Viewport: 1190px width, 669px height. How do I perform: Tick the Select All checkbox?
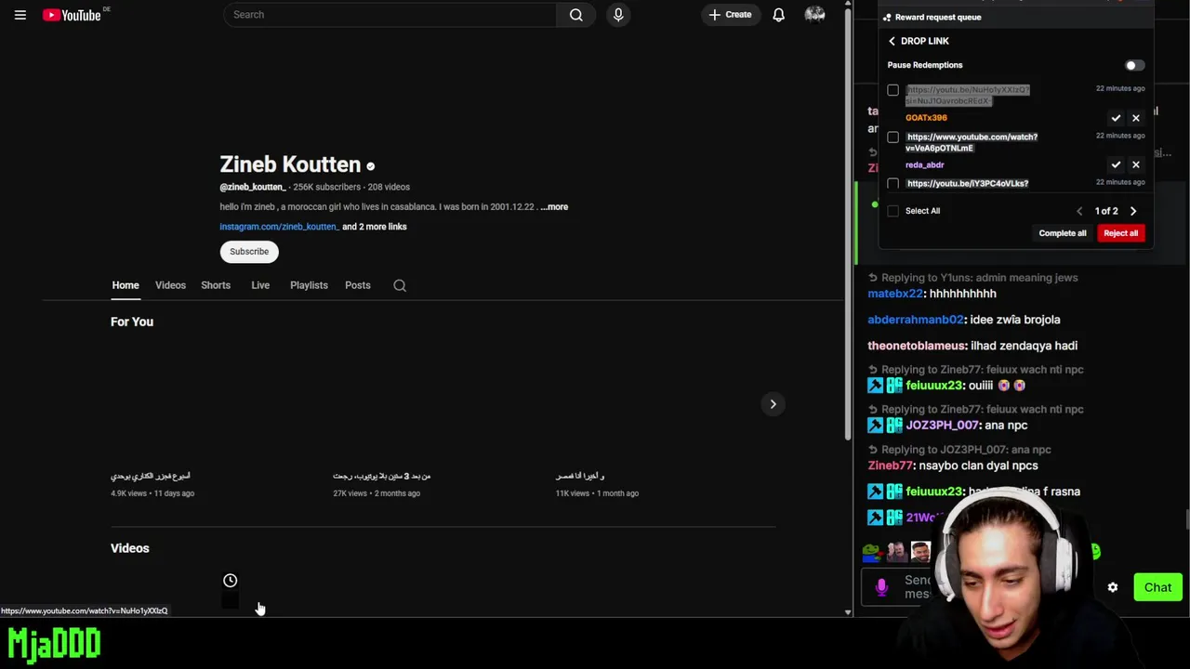(893, 211)
